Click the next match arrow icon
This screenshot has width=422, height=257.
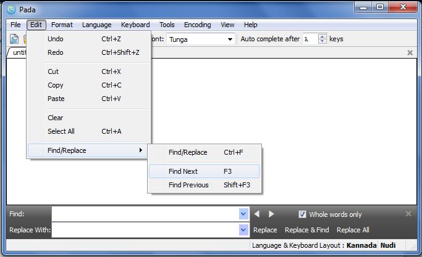271,214
